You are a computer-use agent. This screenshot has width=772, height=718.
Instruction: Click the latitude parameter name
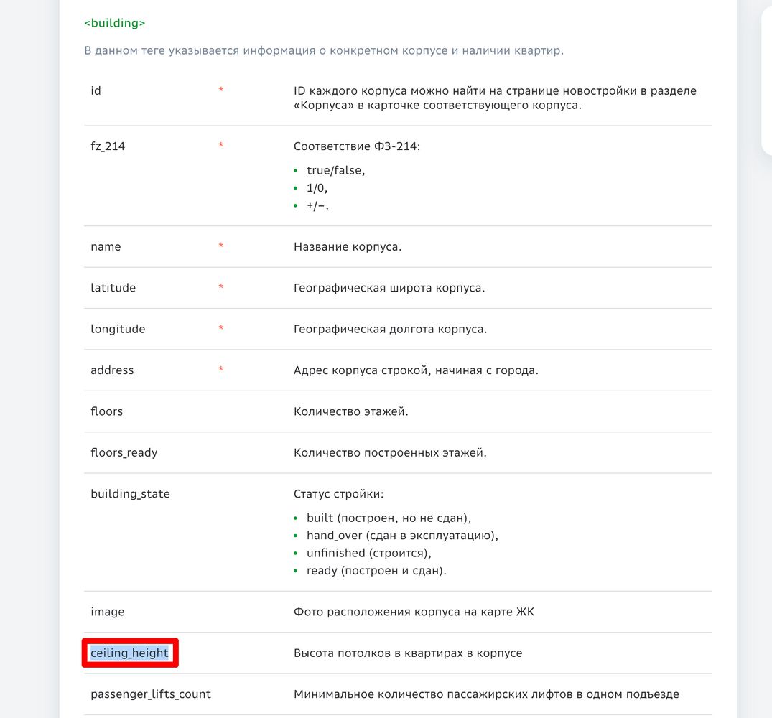click(113, 288)
